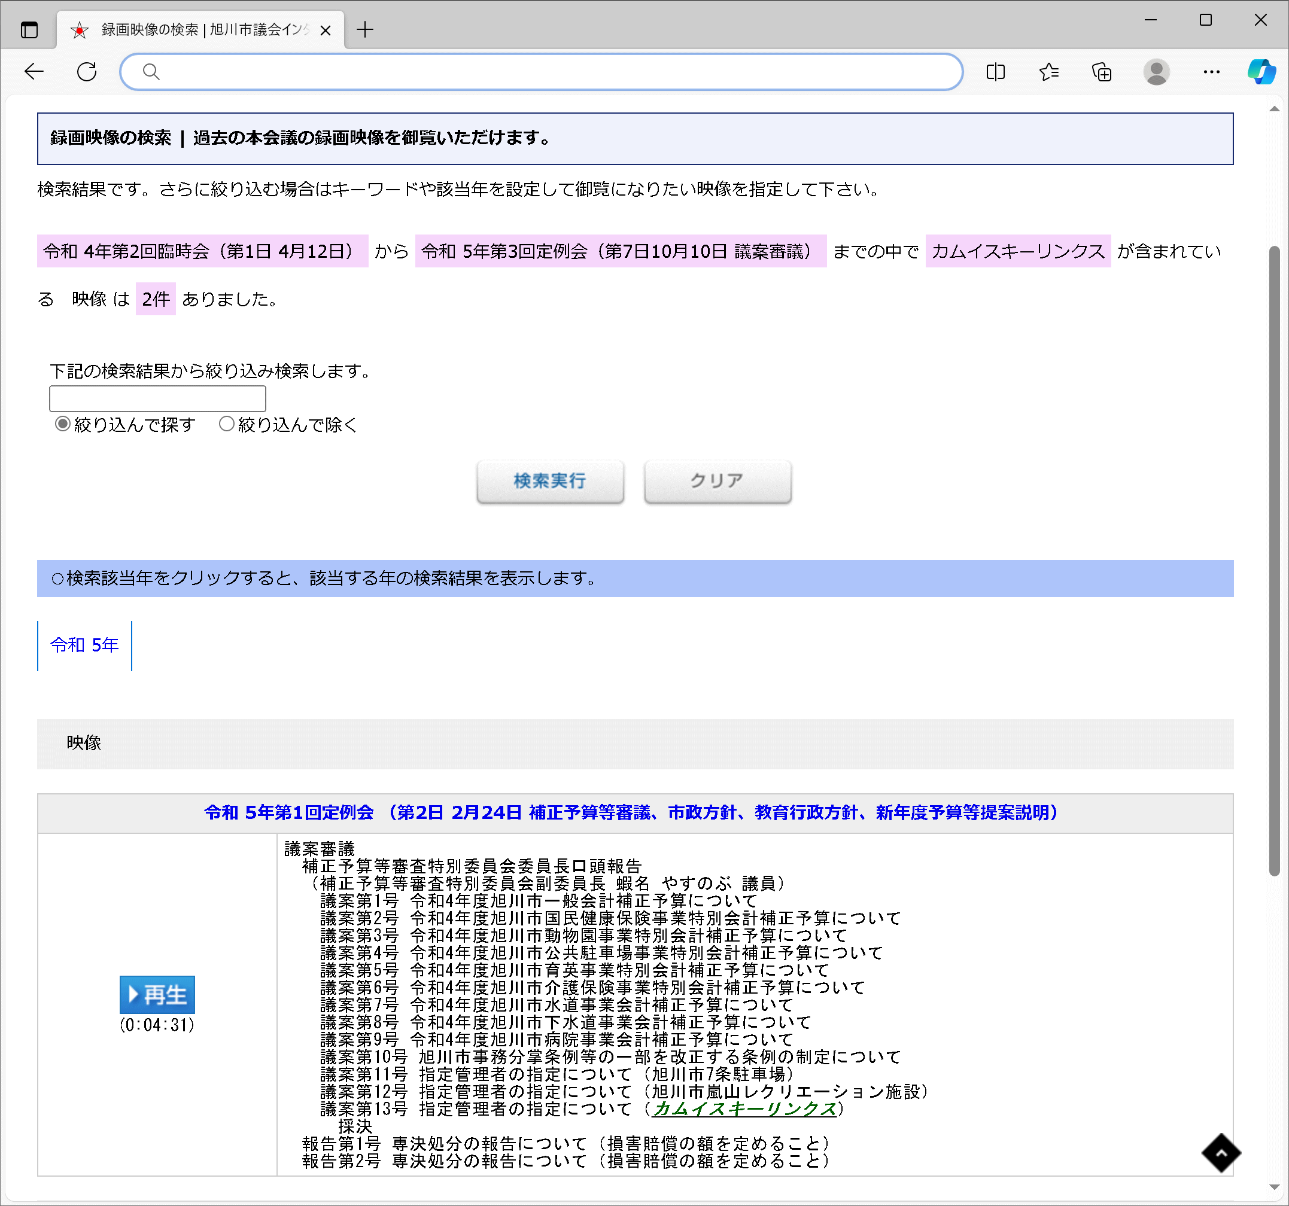
Task: Click the scrollbar up arrow
Action: click(x=1274, y=109)
